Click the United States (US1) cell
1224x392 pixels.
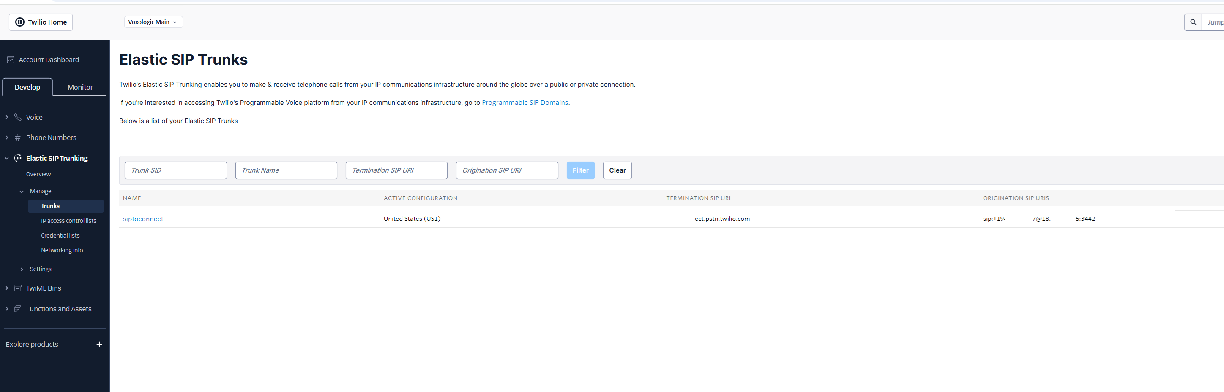(412, 219)
